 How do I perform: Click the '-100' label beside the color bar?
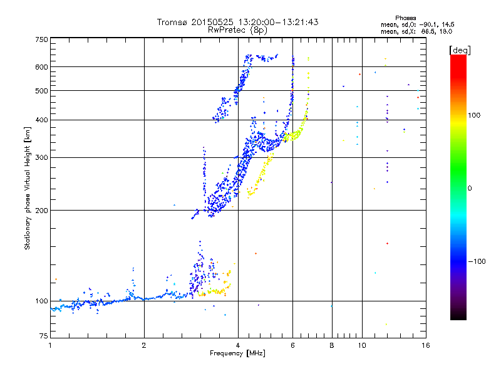[x=477, y=261]
